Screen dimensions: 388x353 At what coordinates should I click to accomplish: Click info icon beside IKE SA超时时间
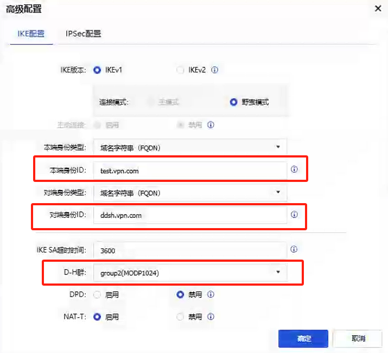click(294, 249)
